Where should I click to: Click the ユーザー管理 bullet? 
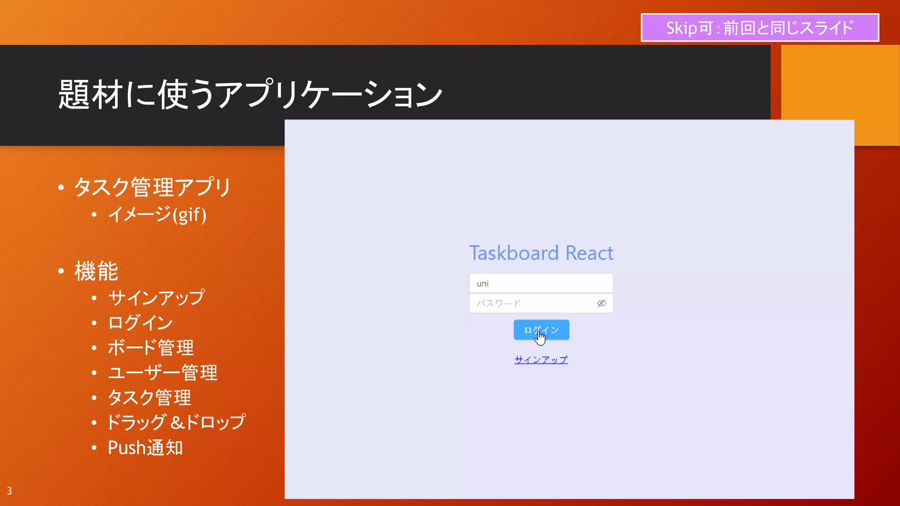click(163, 373)
